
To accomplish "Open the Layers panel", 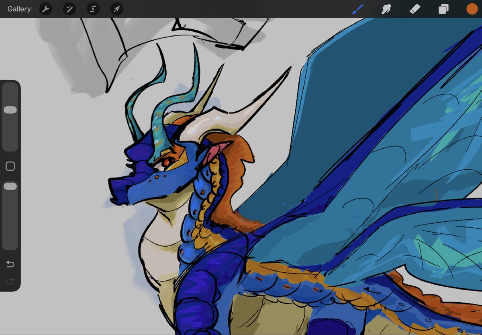I will tap(443, 9).
